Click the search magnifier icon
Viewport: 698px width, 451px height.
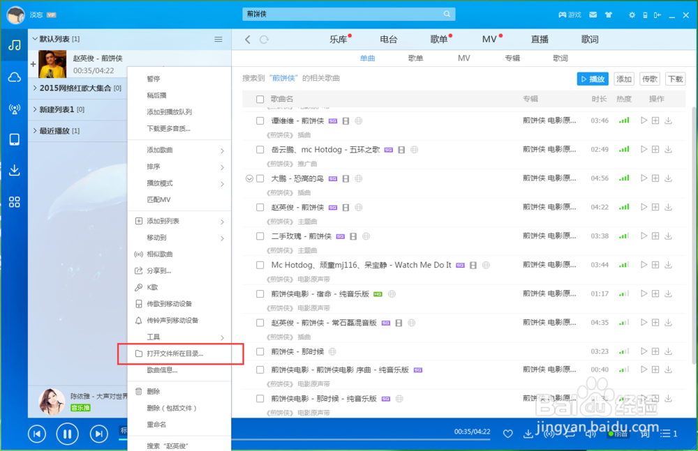click(x=447, y=14)
